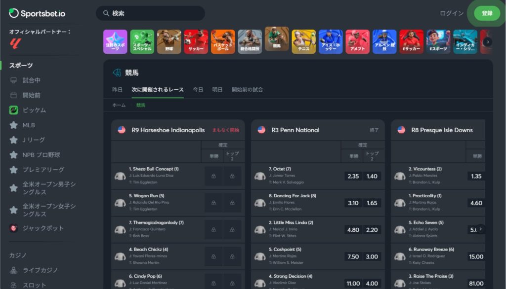The height and width of the screenshot is (289, 506).
Task: Open the R8 Presque Isle Downs race header
Action: pos(438,130)
